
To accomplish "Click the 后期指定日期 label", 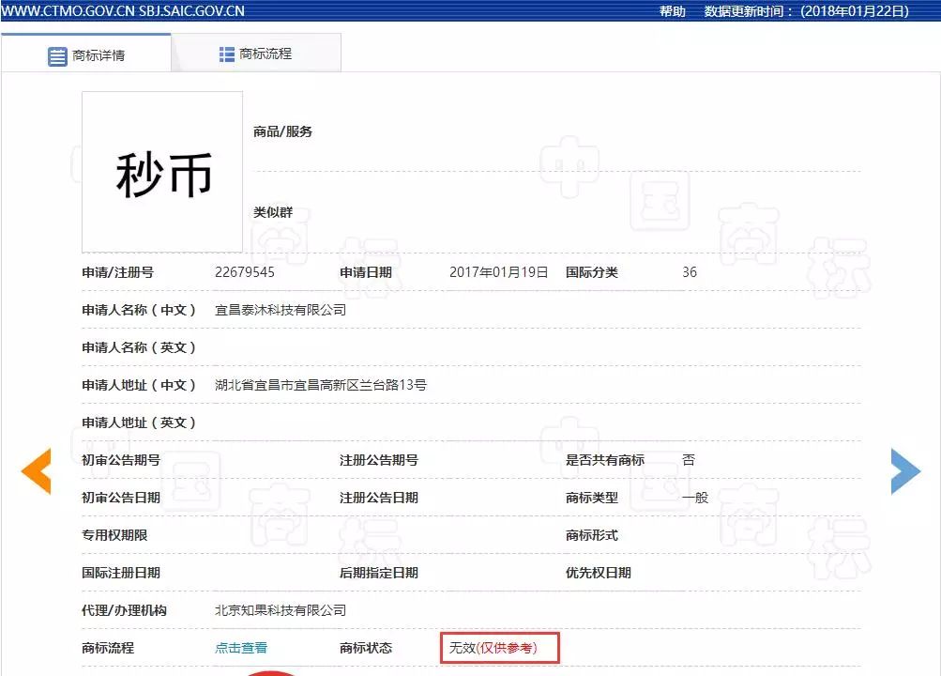I will [x=379, y=573].
